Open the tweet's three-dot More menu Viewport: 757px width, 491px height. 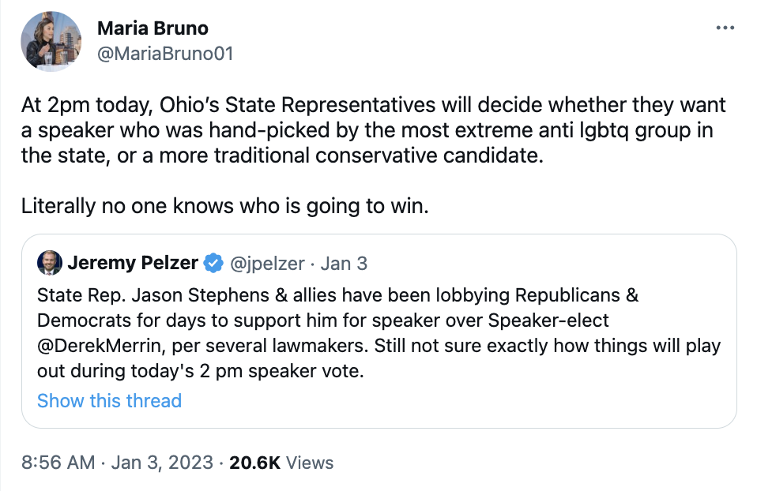tap(724, 28)
